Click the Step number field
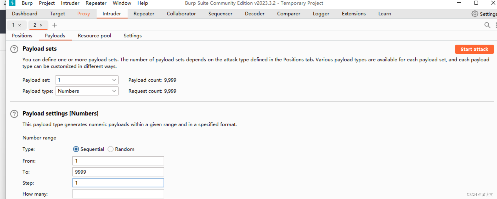This screenshot has width=497, height=199. [x=118, y=183]
